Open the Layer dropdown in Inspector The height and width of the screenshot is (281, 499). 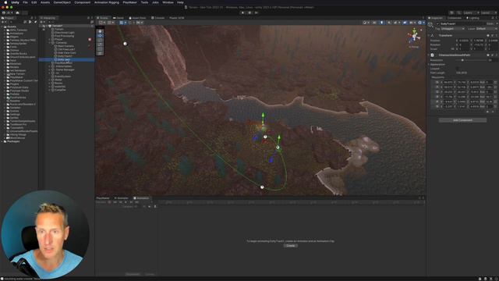pos(487,29)
